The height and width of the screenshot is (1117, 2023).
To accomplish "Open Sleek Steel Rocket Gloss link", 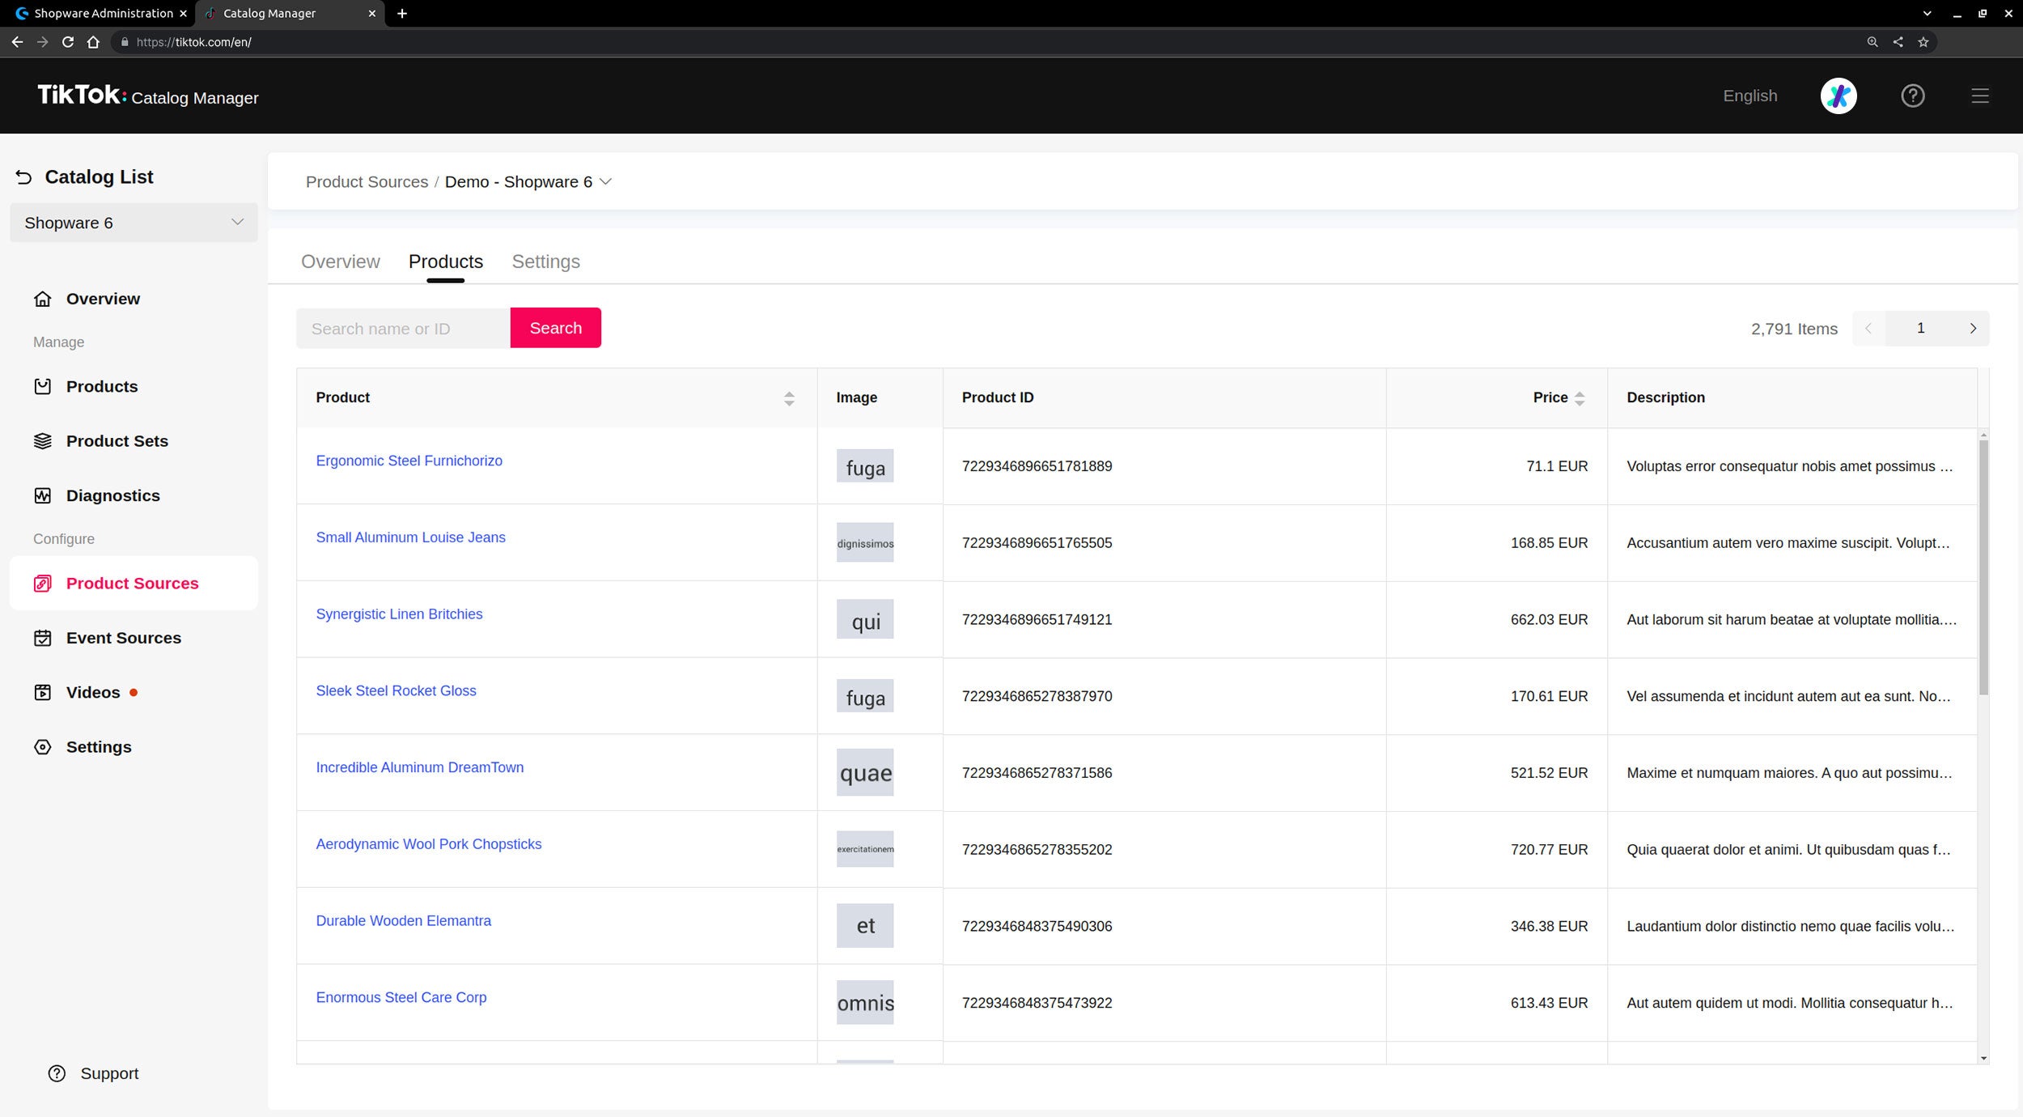I will 396,690.
